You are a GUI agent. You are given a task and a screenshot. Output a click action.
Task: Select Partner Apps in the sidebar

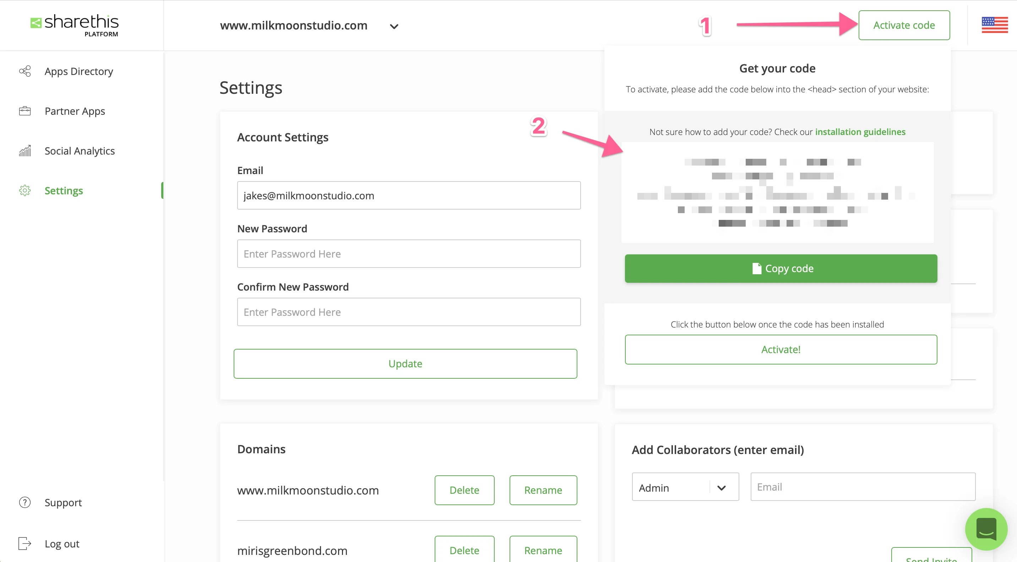74,111
